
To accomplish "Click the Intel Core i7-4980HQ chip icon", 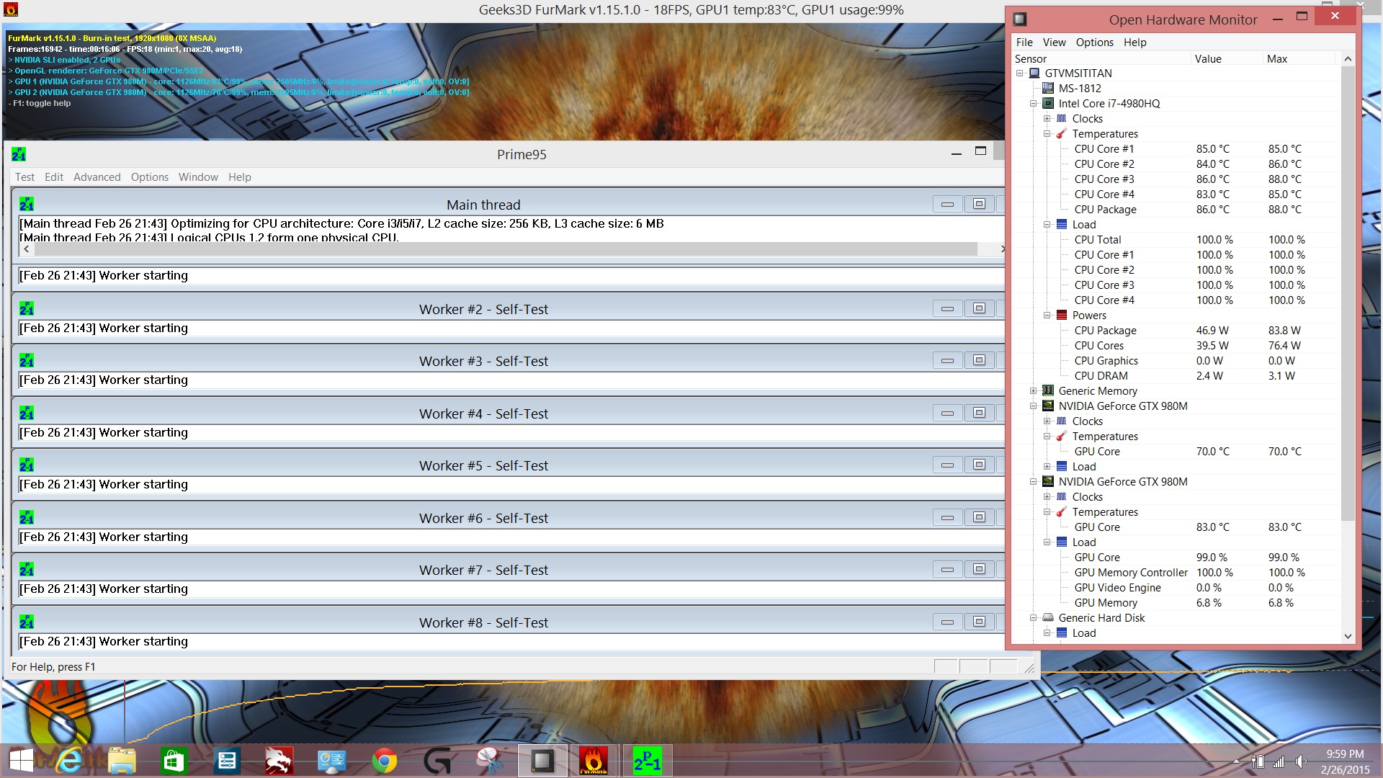I will 1048,104.
